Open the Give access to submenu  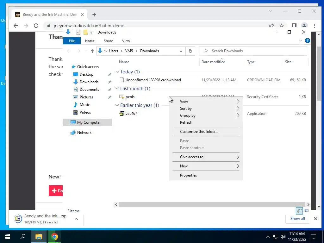(x=206, y=157)
